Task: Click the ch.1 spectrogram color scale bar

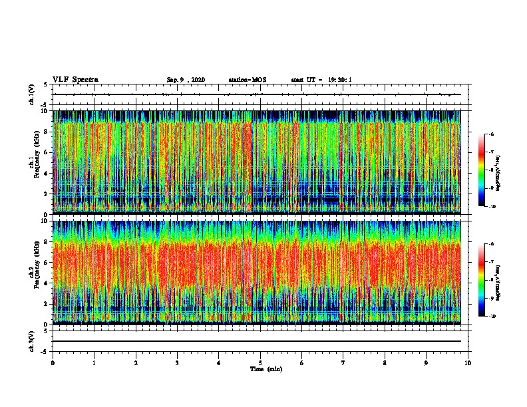Action: click(481, 170)
